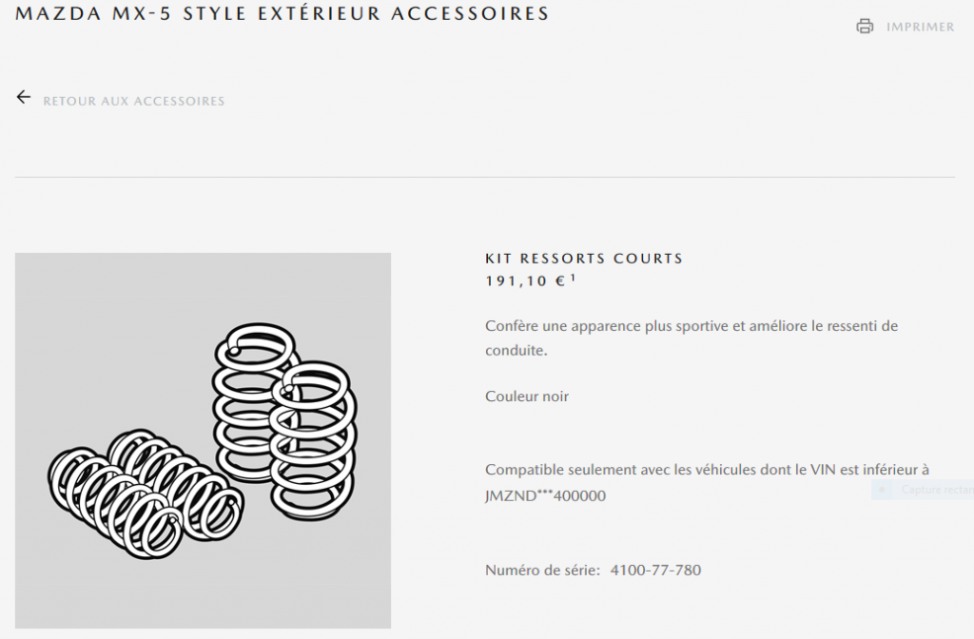Click the "Confère une apparence plus sportive" description
Image resolution: width=974 pixels, height=639 pixels.
(692, 338)
